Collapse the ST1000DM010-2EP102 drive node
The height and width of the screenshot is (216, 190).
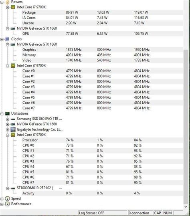point(8,188)
